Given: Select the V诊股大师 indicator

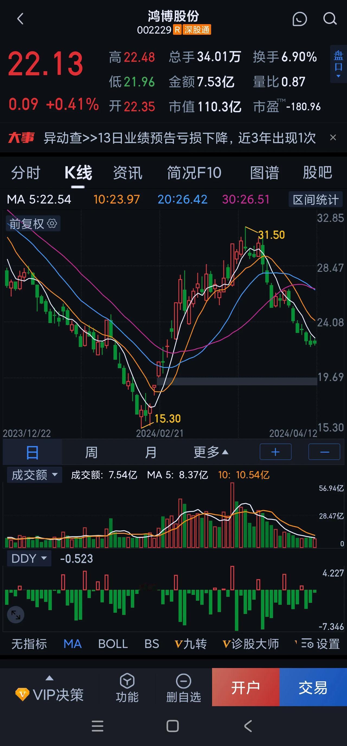Looking at the screenshot, I should (x=251, y=644).
